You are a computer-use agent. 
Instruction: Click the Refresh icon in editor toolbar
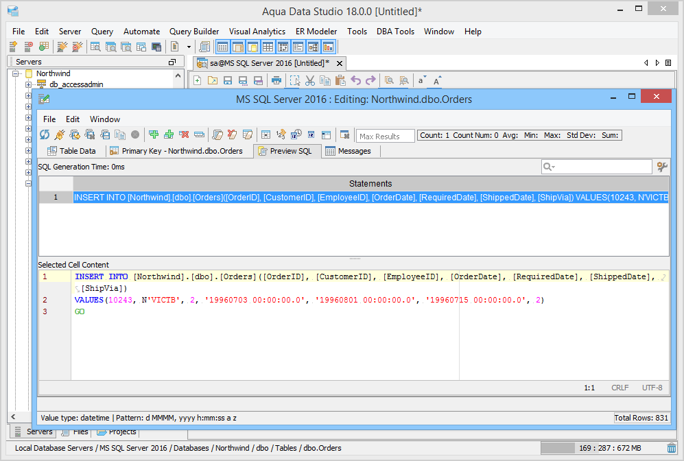pos(45,135)
